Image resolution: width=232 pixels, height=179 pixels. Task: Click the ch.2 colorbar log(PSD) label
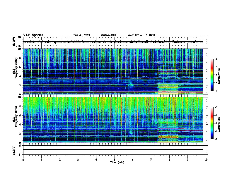tap(219, 124)
